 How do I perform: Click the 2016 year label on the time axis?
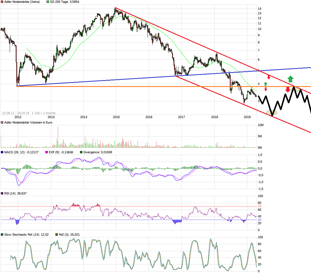pos(149,117)
